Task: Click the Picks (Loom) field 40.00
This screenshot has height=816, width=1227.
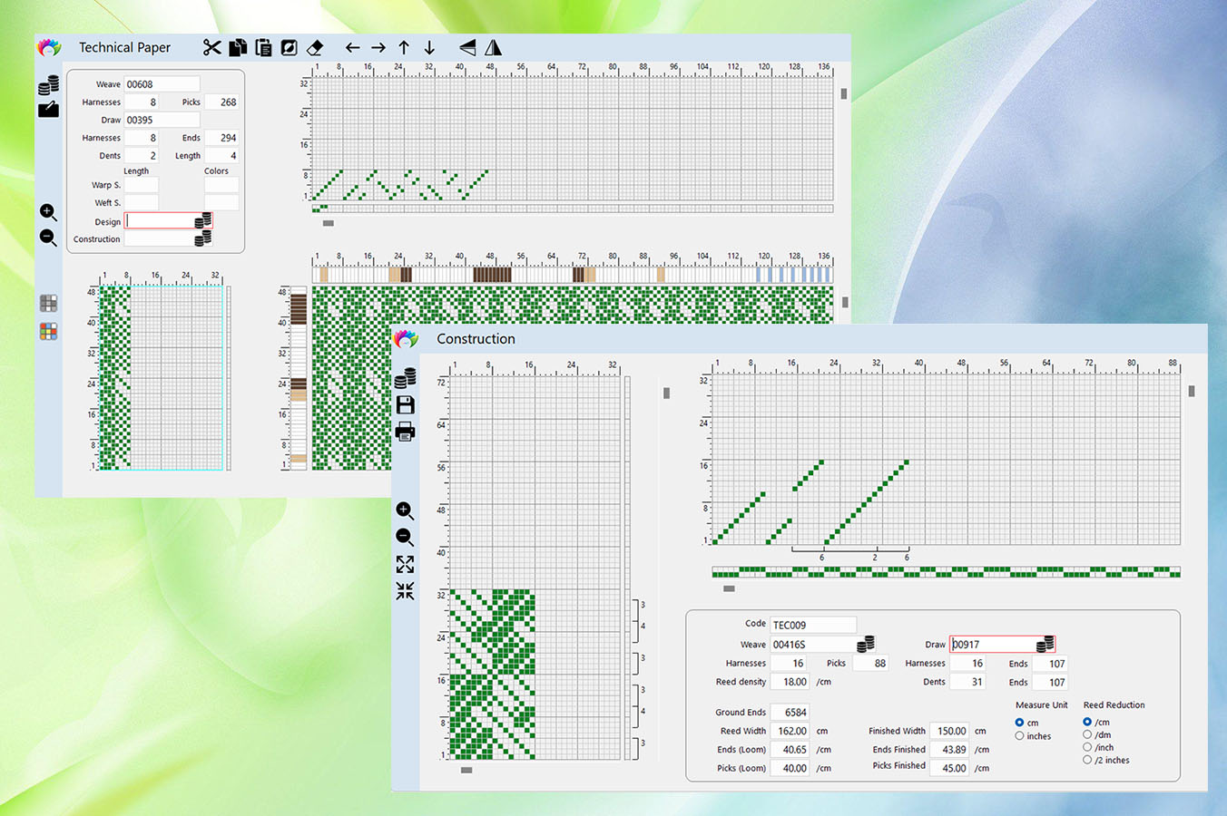Action: coord(790,768)
